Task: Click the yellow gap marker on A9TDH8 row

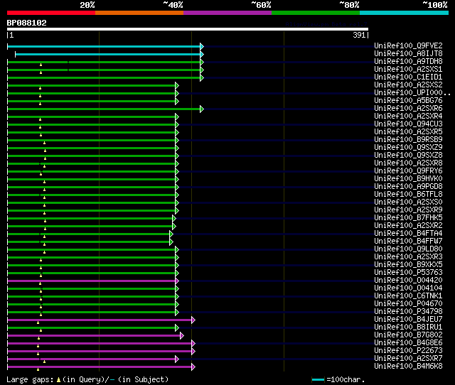Action: pos(41,65)
